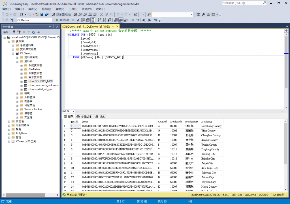Click the Save All icon
Viewport: 290px width, 204px height.
47,14
